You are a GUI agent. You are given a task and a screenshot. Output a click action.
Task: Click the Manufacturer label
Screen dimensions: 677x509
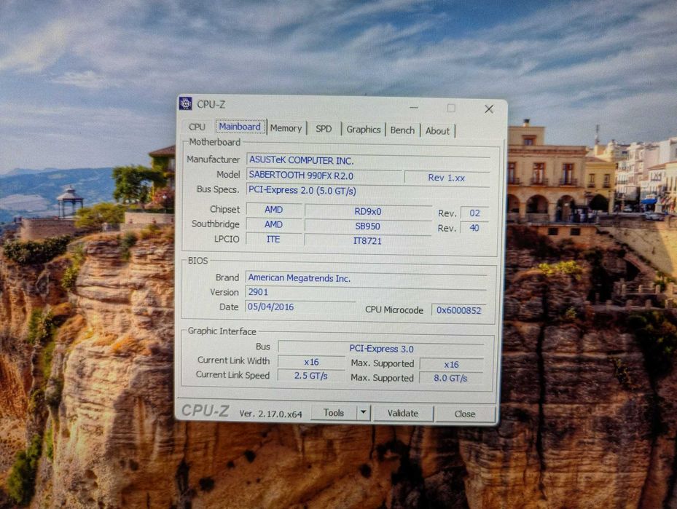[x=213, y=159]
